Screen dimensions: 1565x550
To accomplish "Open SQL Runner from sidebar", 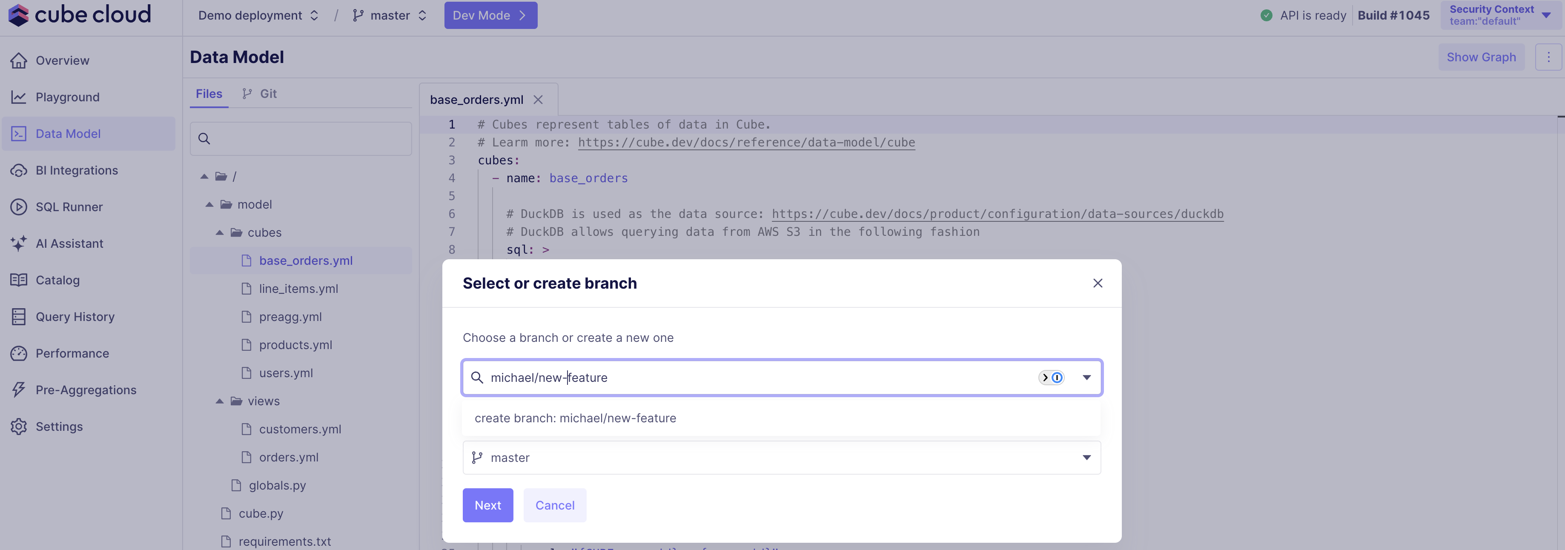I will (69, 206).
